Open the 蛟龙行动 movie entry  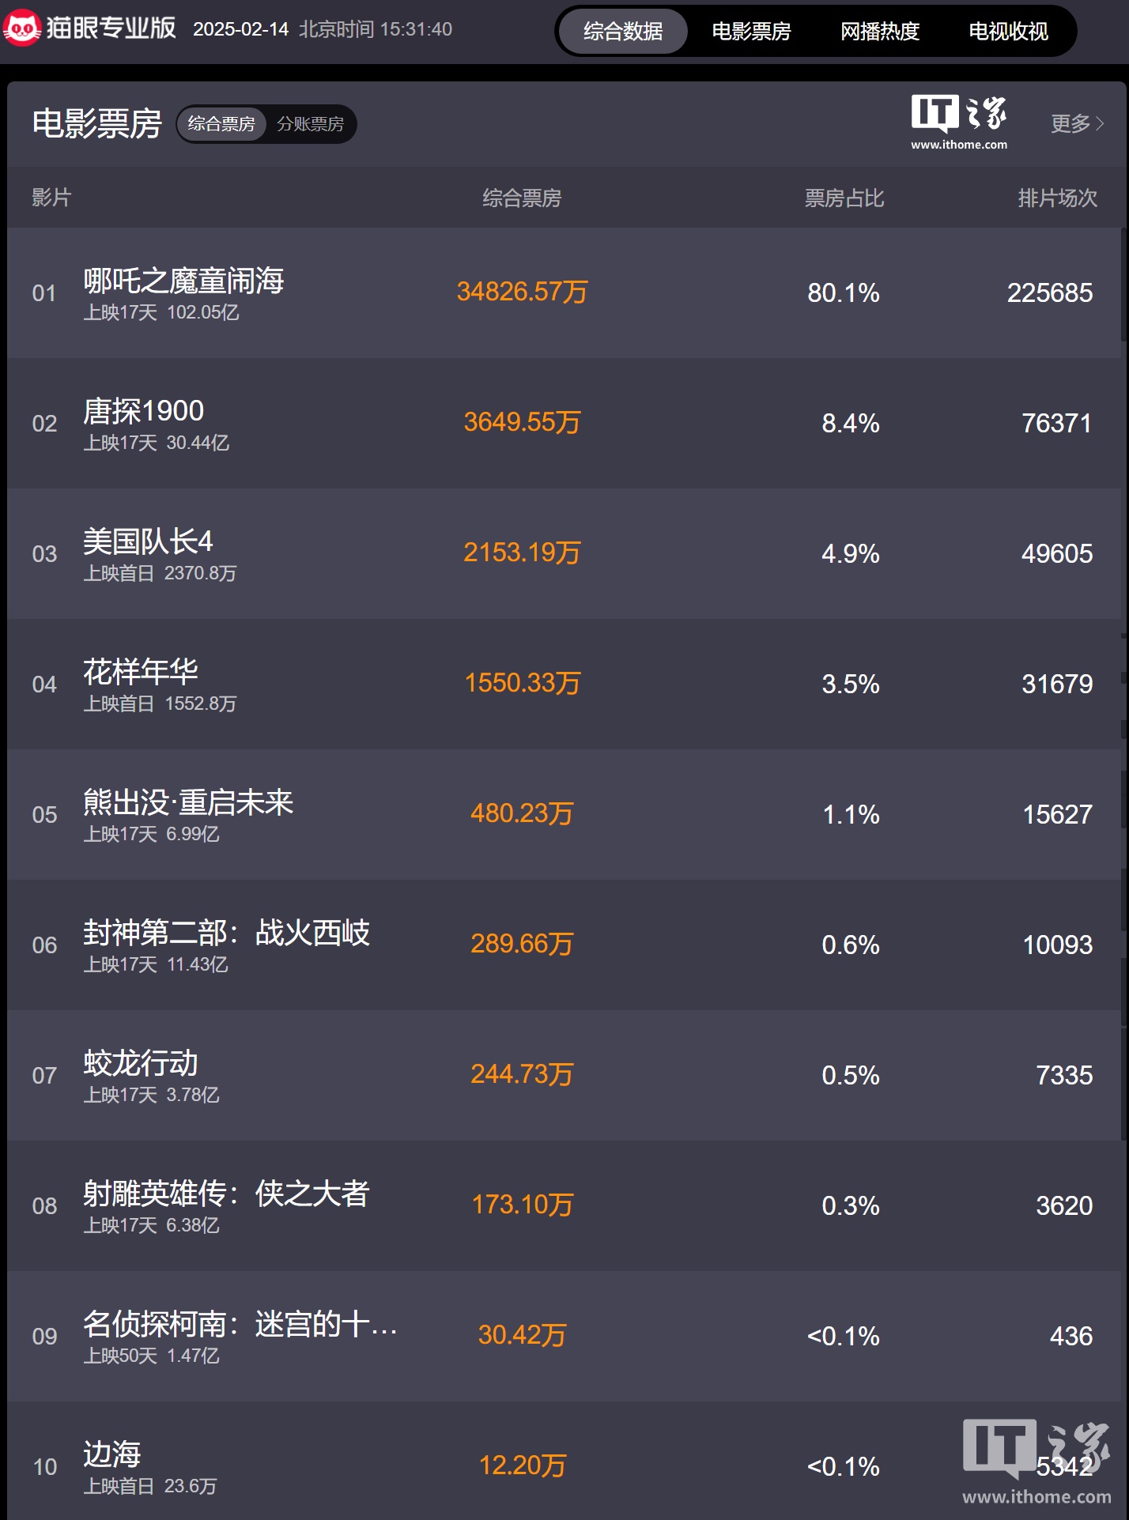[x=141, y=1063]
